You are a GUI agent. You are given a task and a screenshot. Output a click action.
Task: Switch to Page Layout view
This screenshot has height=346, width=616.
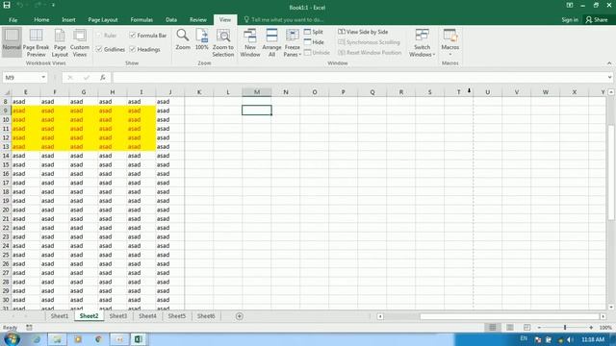click(60, 43)
